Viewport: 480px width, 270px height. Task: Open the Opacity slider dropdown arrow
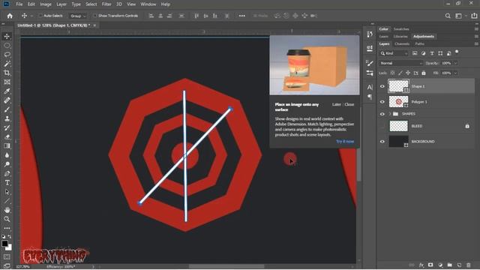(x=455, y=63)
